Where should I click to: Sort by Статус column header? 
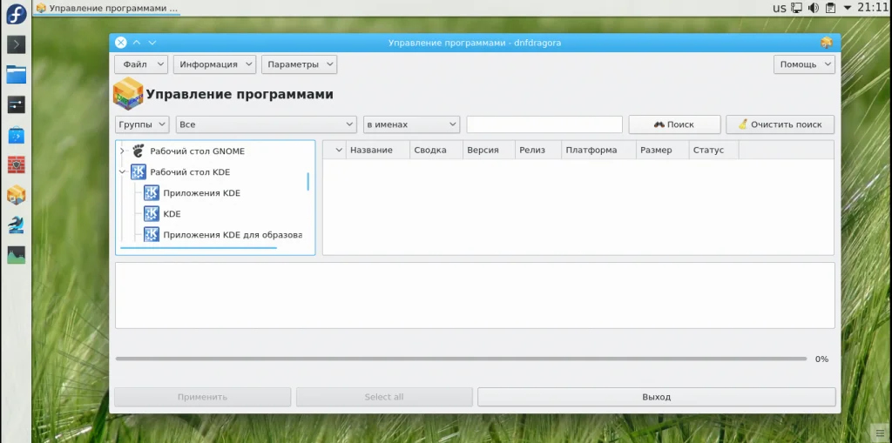click(x=713, y=150)
